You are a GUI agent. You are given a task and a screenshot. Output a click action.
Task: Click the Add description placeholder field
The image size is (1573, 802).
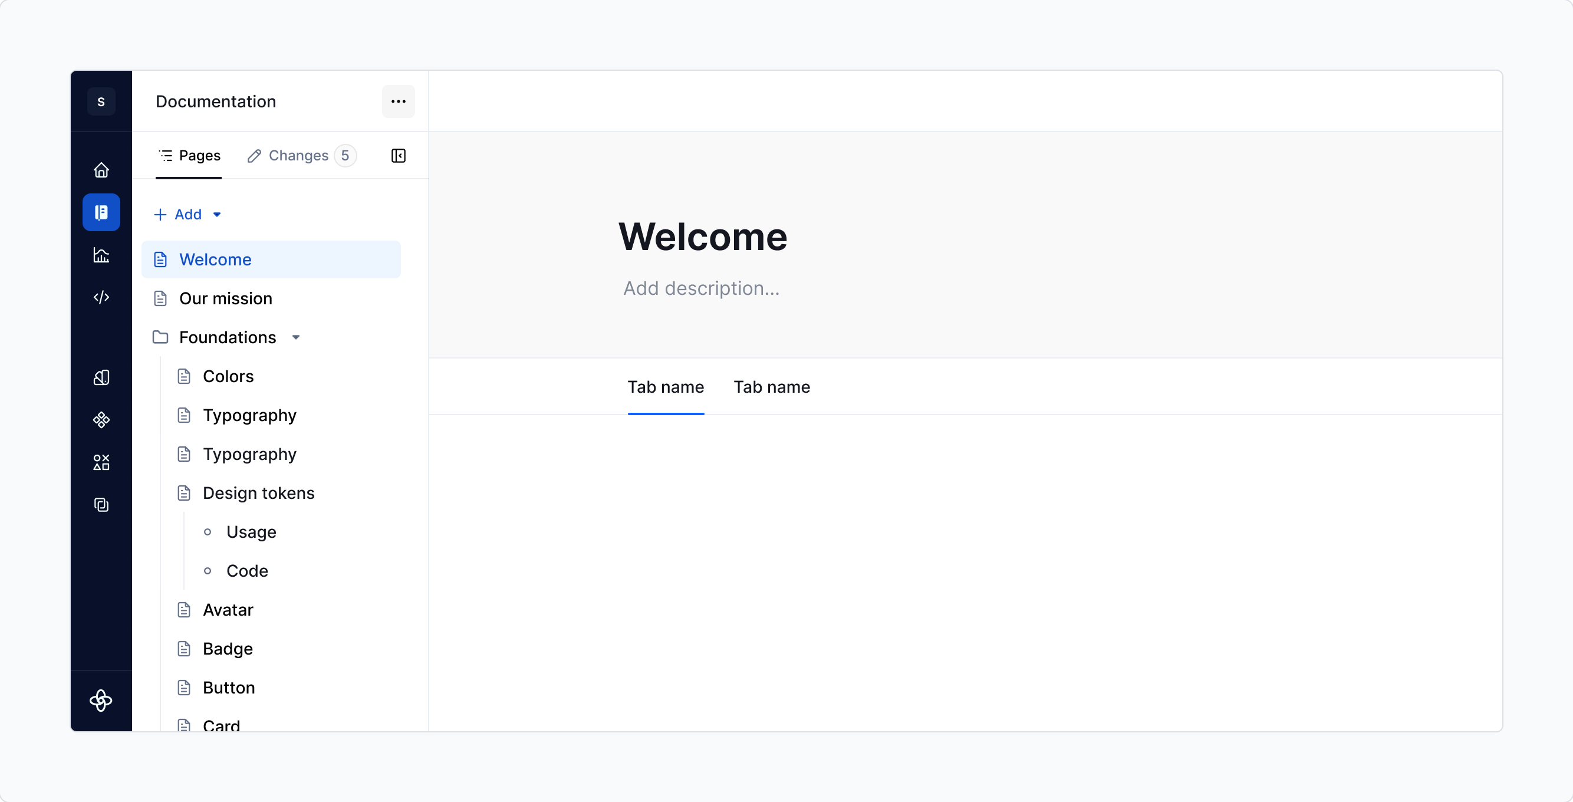[701, 288]
